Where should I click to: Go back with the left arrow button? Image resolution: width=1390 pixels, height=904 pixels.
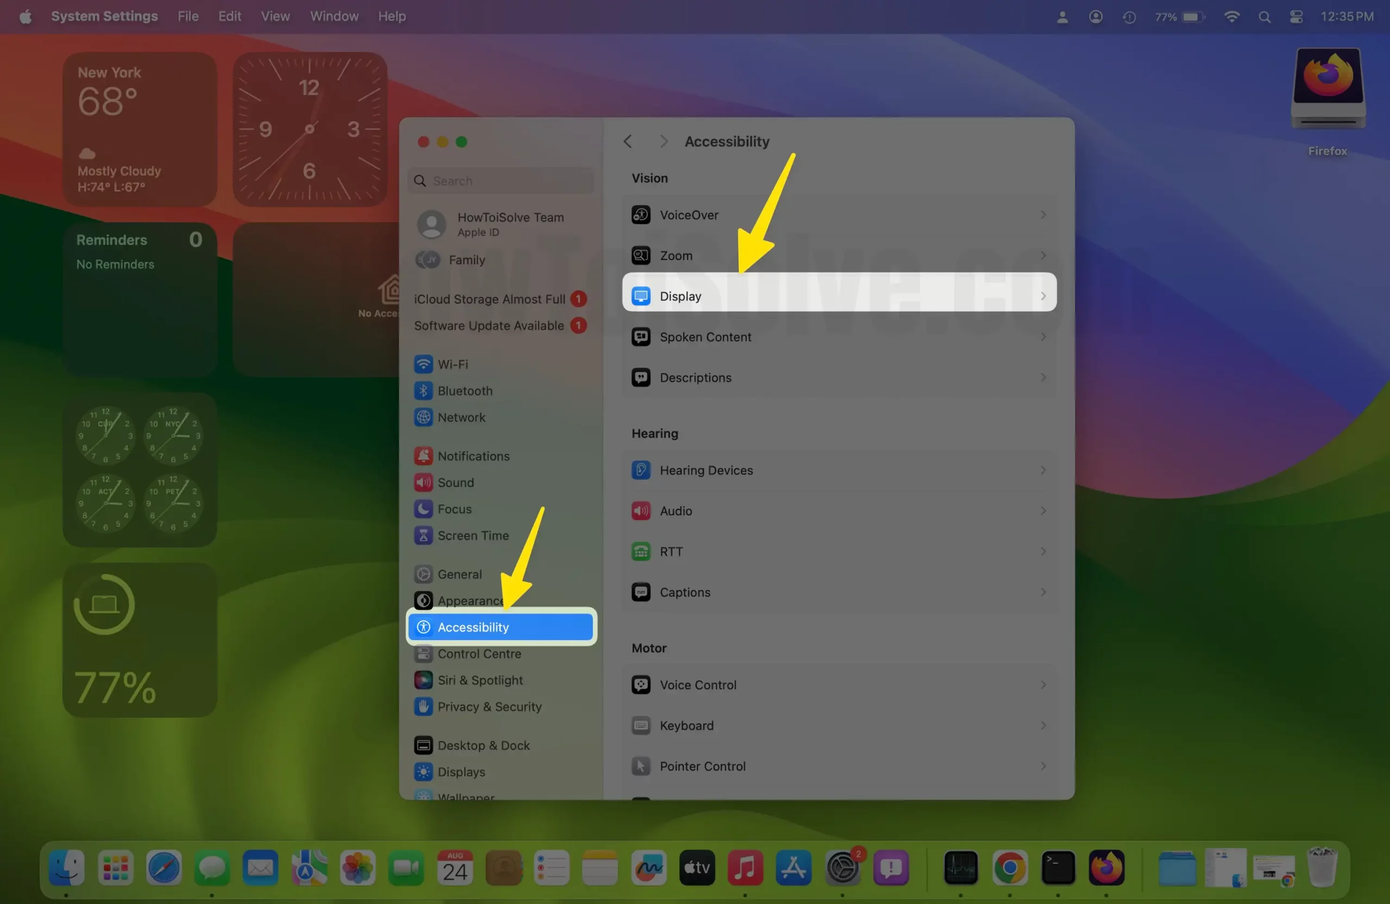click(x=628, y=141)
